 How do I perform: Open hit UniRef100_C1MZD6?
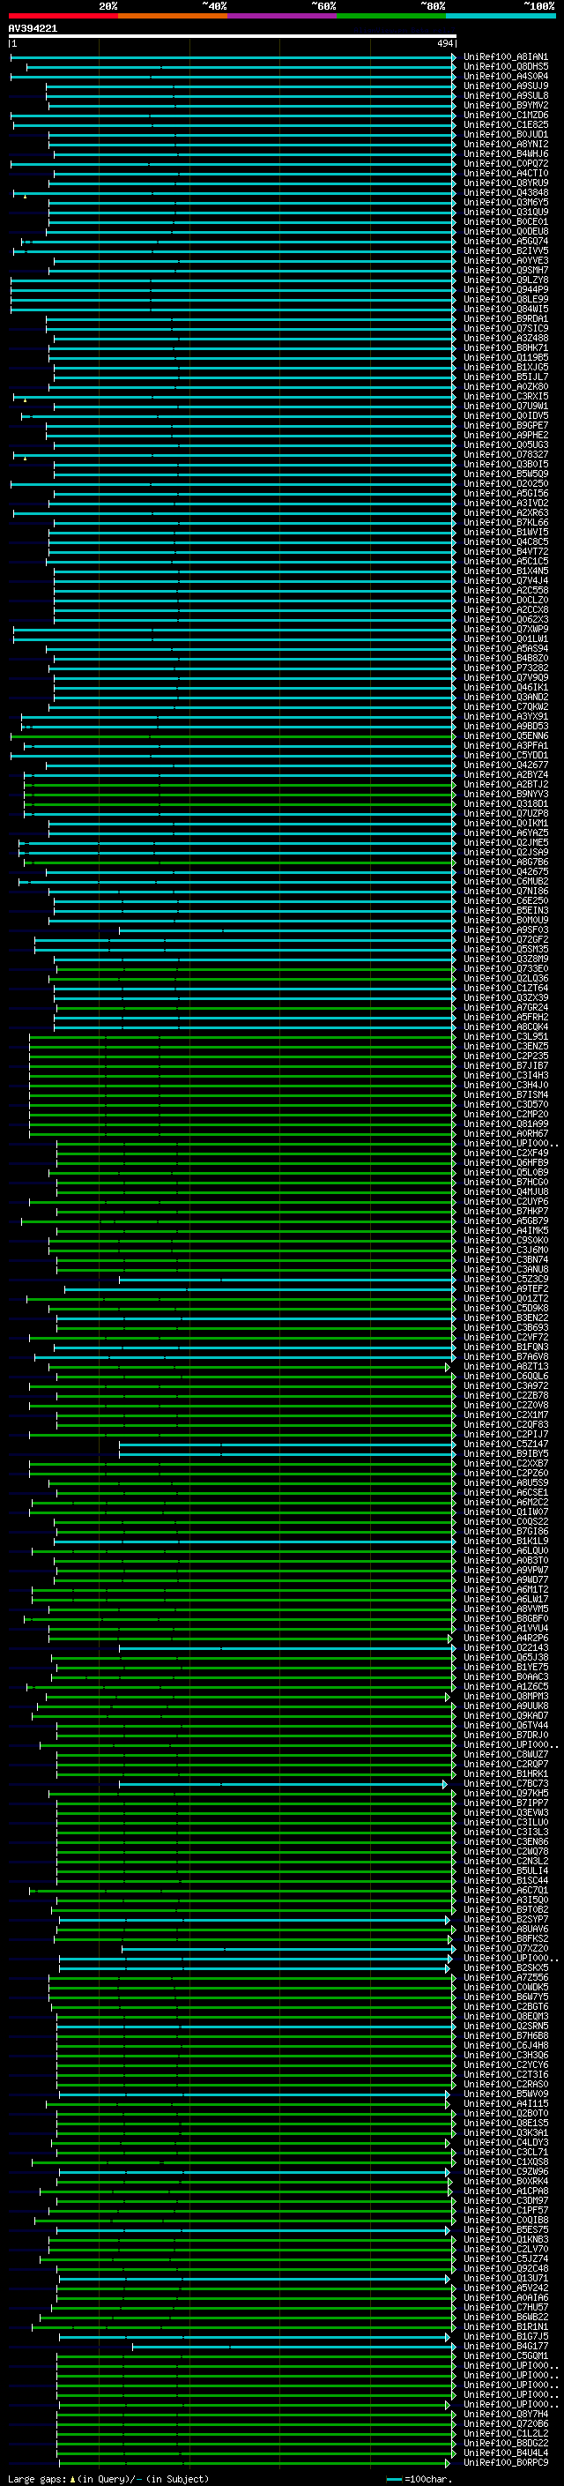pyautogui.click(x=505, y=115)
